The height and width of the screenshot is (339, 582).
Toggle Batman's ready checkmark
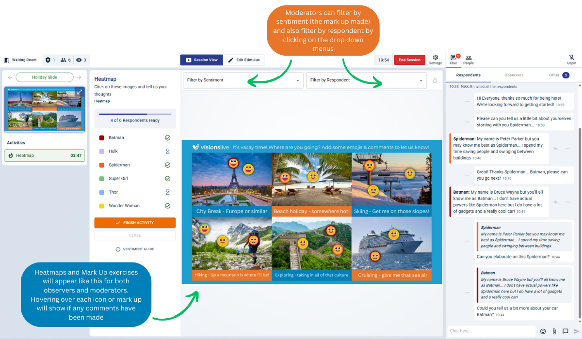(167, 138)
